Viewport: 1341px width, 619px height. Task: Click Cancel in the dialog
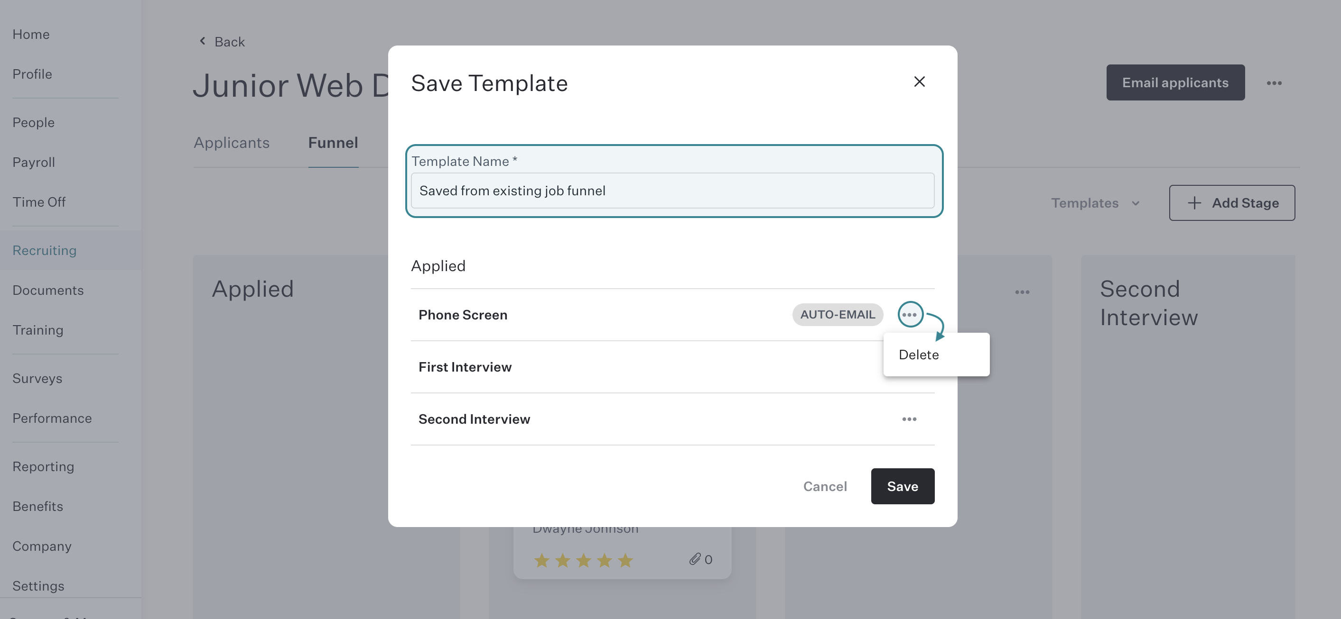pos(825,486)
